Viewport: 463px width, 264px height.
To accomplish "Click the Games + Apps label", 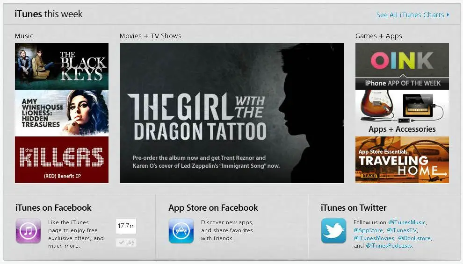I will [378, 36].
